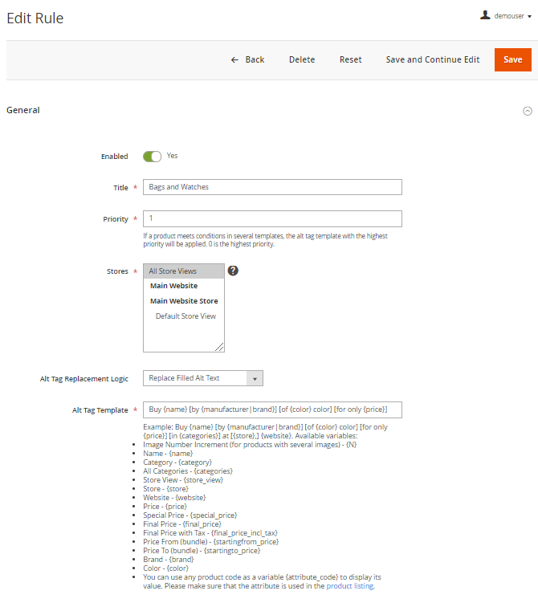Select All Store Views option

[x=173, y=271]
